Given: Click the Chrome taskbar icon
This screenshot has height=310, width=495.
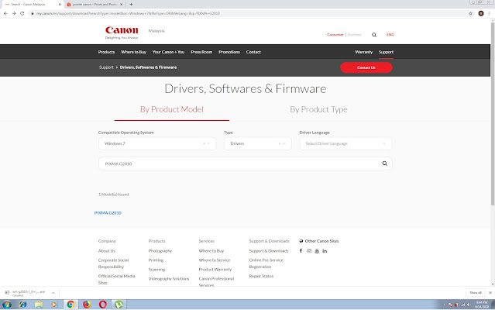Looking at the screenshot, I should pyautogui.click(x=70, y=305).
